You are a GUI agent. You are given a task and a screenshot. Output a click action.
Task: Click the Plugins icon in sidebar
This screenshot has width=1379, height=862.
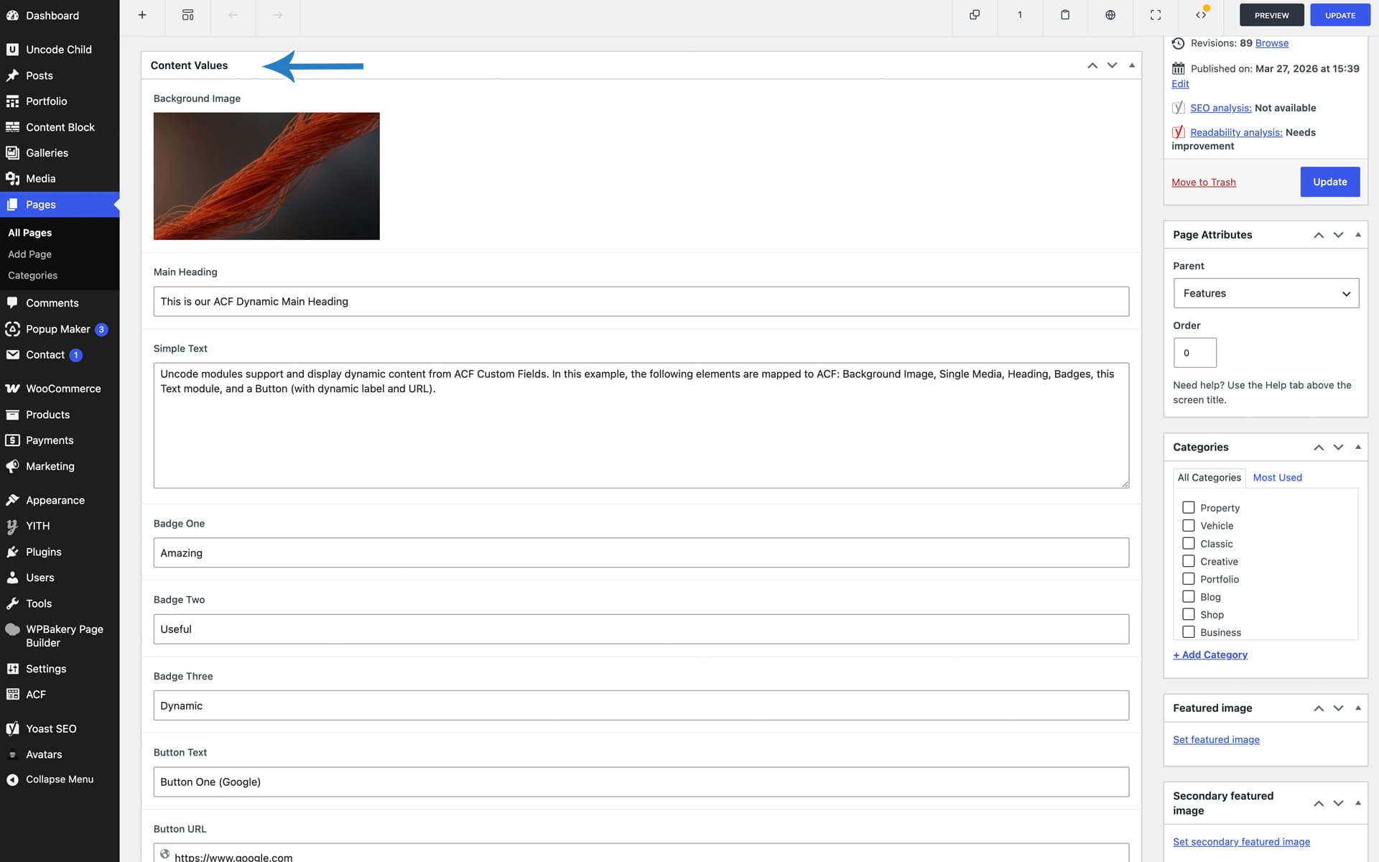pos(12,552)
